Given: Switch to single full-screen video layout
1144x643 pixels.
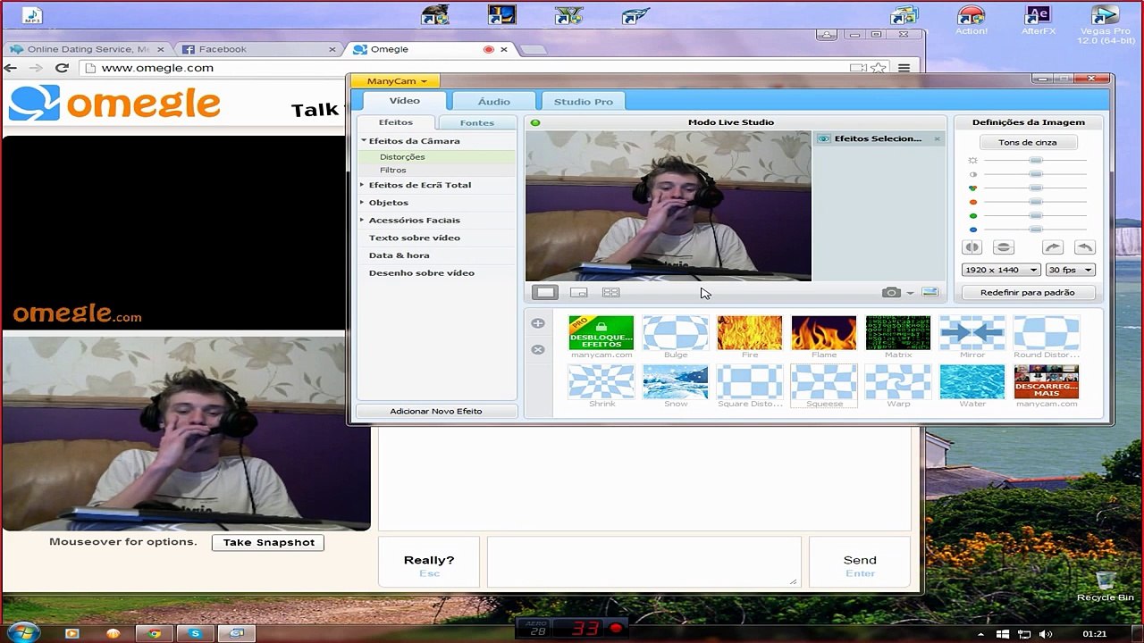Looking at the screenshot, I should pyautogui.click(x=545, y=292).
